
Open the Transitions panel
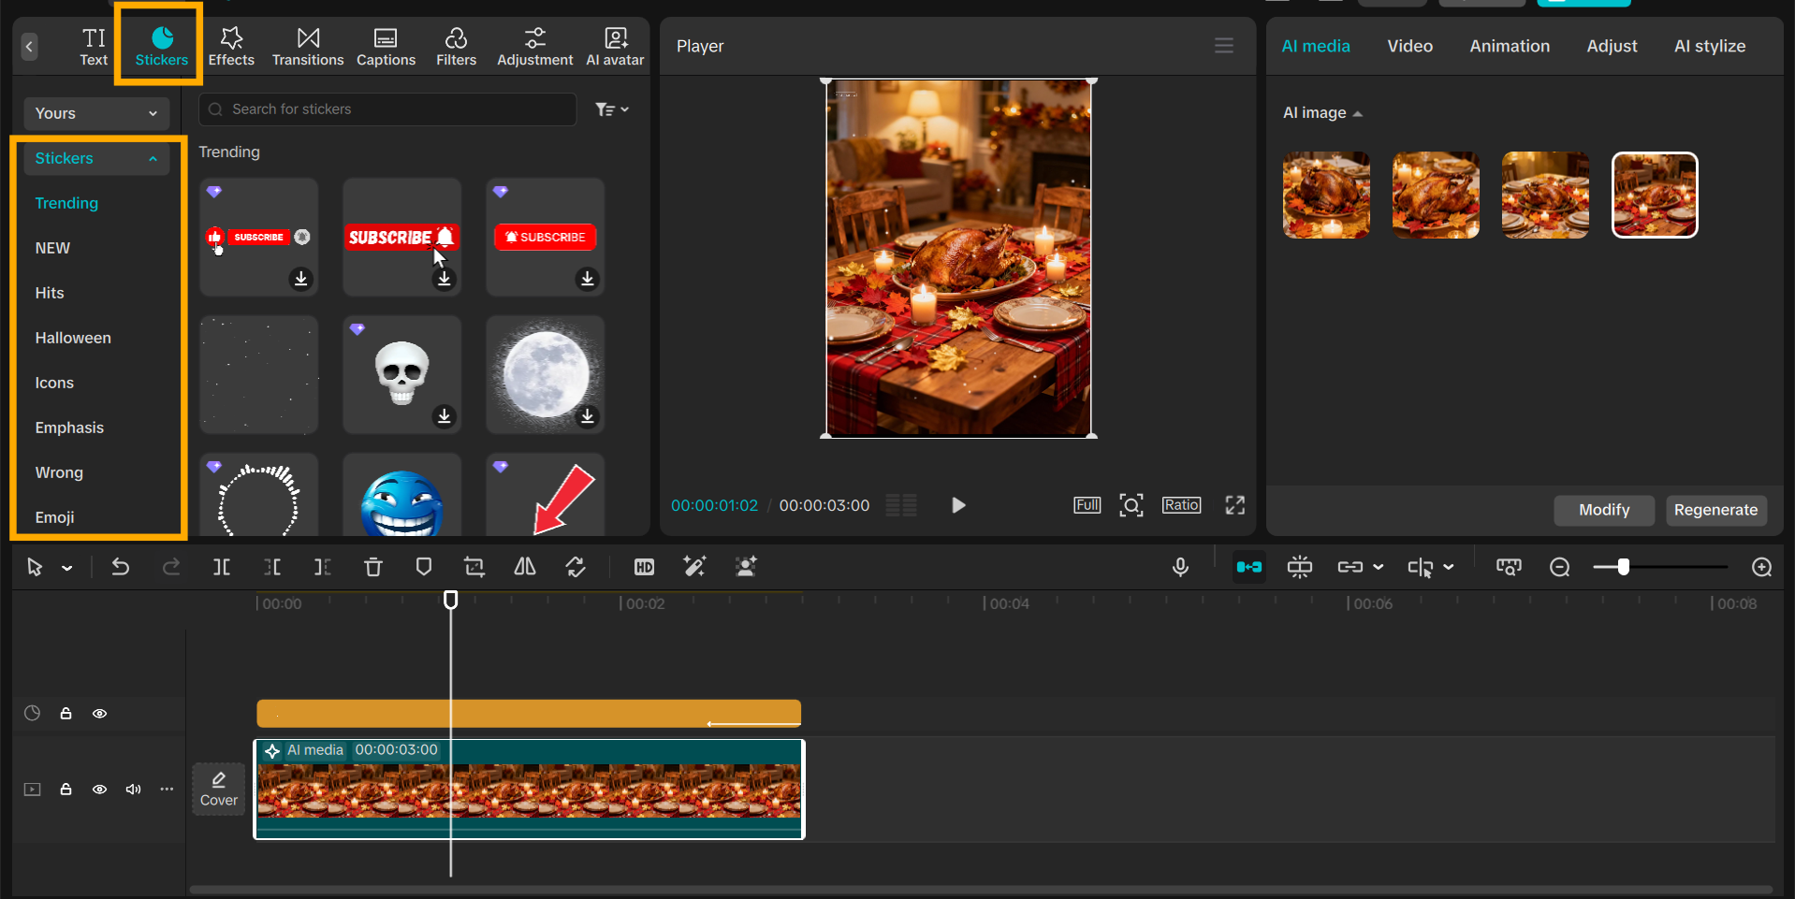(x=307, y=45)
